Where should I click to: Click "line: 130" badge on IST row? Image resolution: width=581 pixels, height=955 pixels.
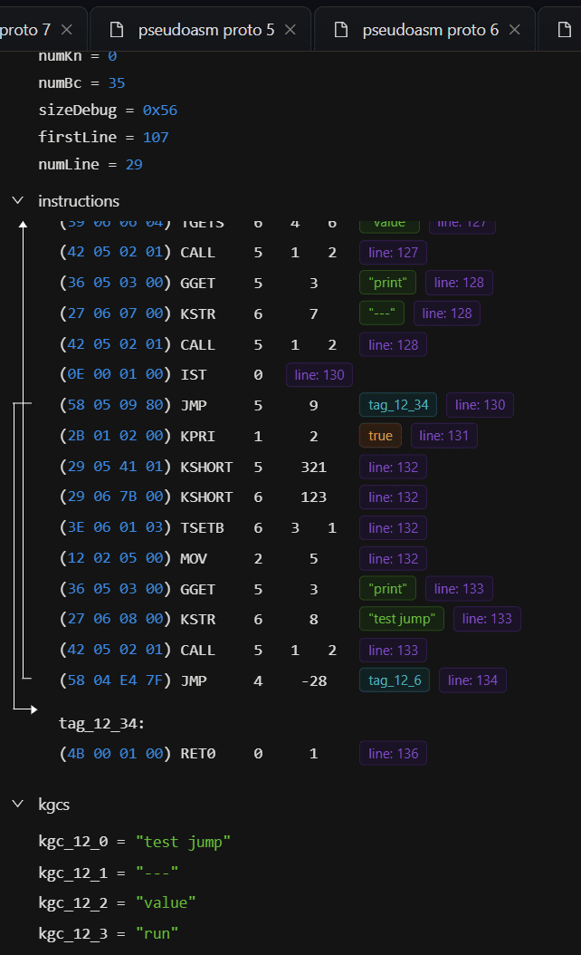[319, 374]
